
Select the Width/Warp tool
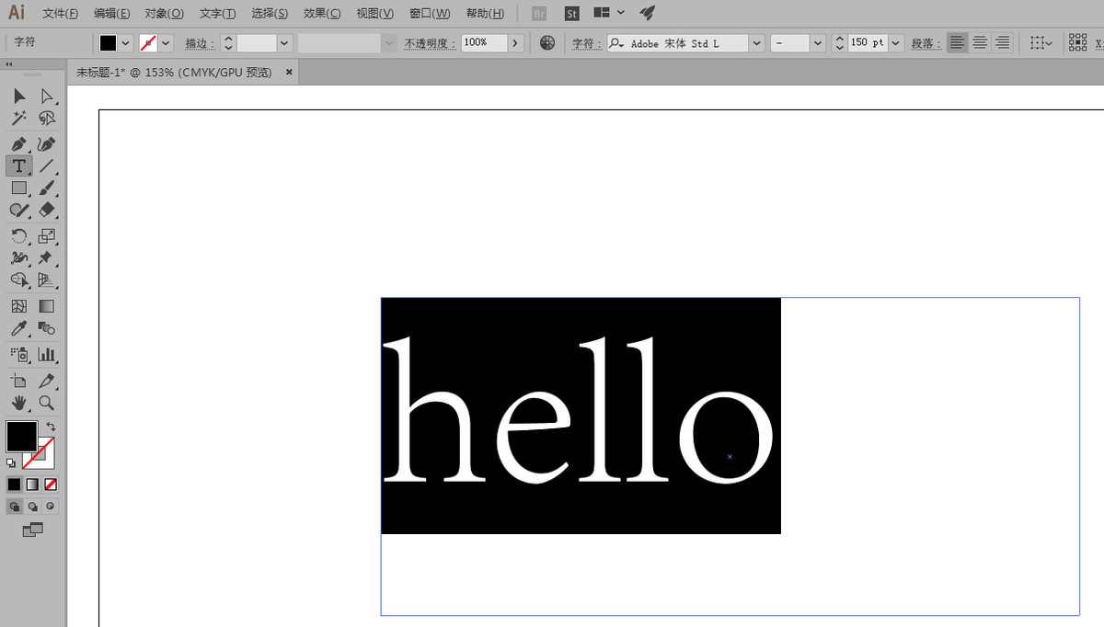19,258
